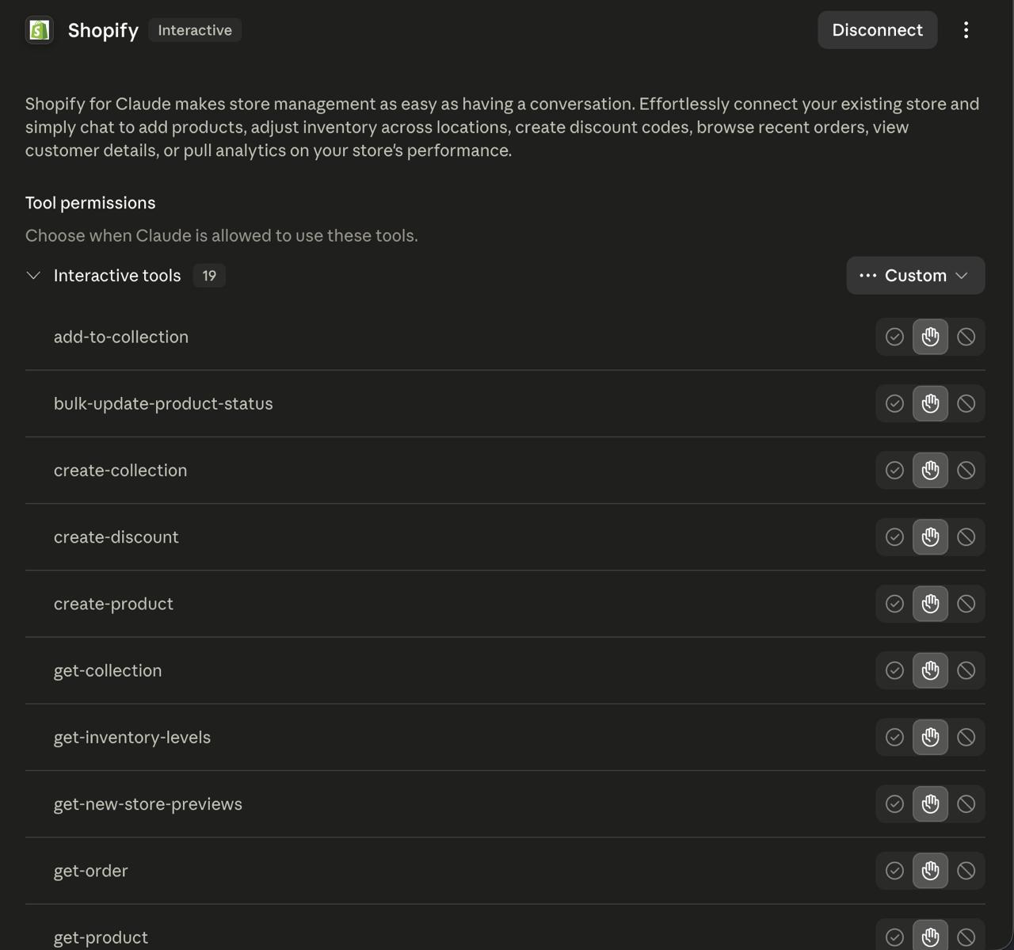Block the add-to-collection tool

(x=966, y=337)
